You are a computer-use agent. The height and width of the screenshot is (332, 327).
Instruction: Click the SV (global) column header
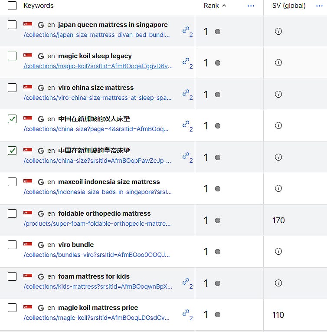(289, 6)
